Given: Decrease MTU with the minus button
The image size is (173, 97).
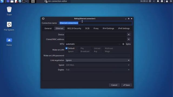Looking at the screenshot, I should pos(119,44).
